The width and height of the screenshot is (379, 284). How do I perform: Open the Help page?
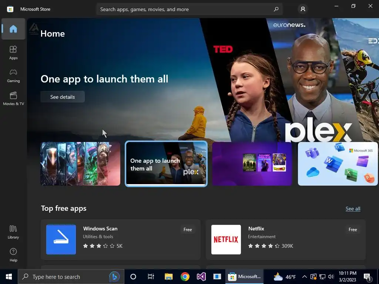click(x=13, y=255)
